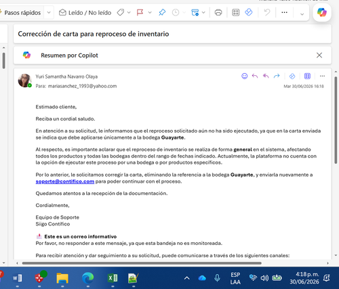Open more message actions ellipsis
This screenshot has height=289, width=339.
point(322,76)
